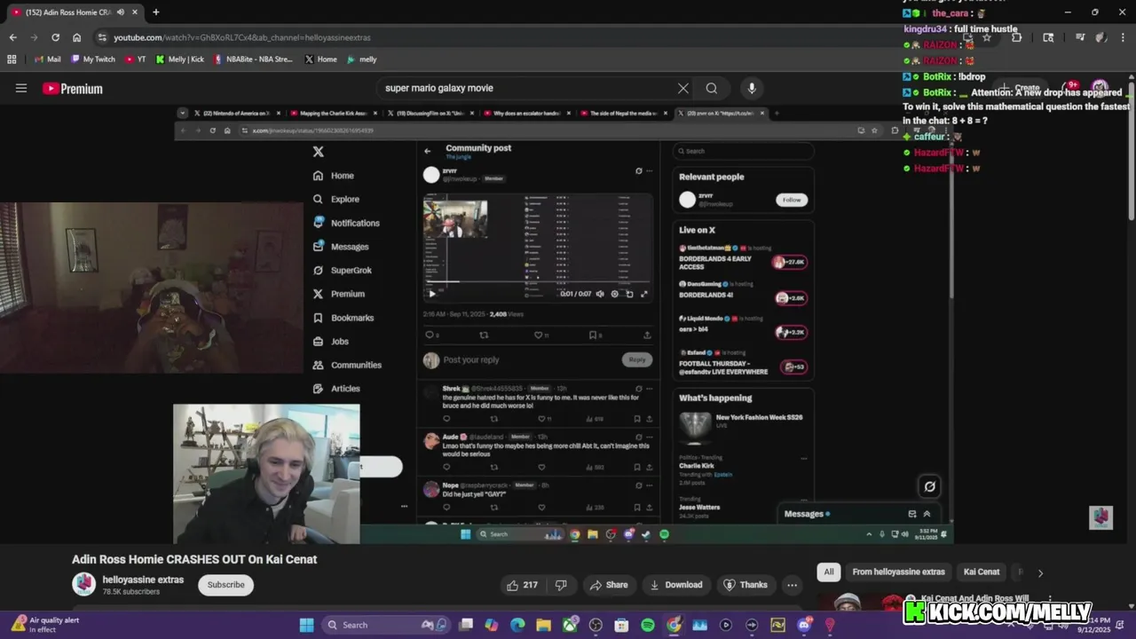Viewport: 1136px width, 639px height.
Task: Reload the YouTube page
Action: coord(55,37)
